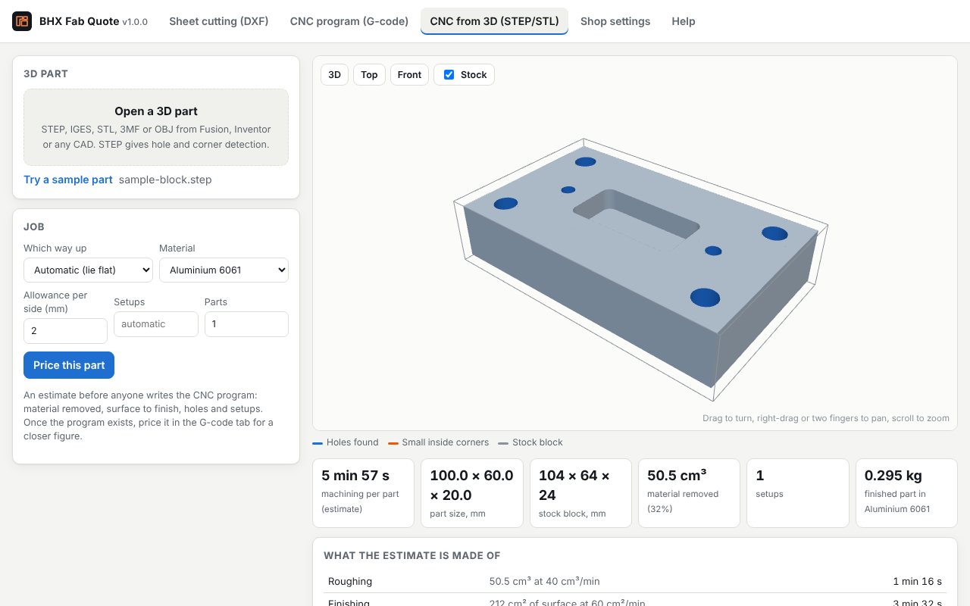
Task: Switch viewer to Front view
Action: coord(409,74)
